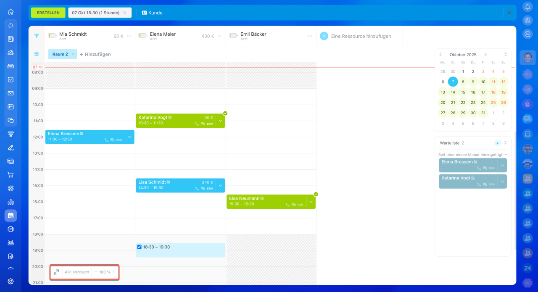The image size is (538, 292).
Task: Click the ERSTELLEN button
Action: click(x=48, y=13)
